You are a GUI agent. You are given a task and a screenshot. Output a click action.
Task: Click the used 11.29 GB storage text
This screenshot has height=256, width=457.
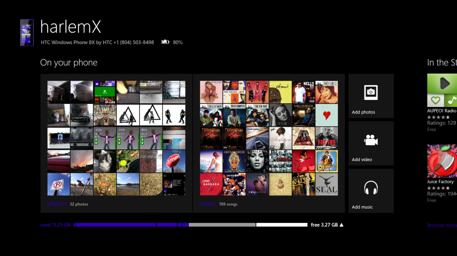55,225
